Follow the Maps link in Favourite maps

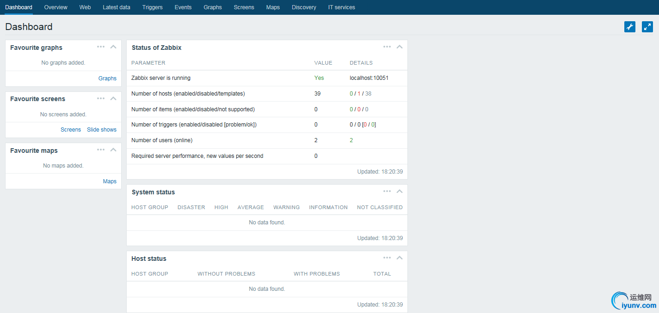coord(110,181)
